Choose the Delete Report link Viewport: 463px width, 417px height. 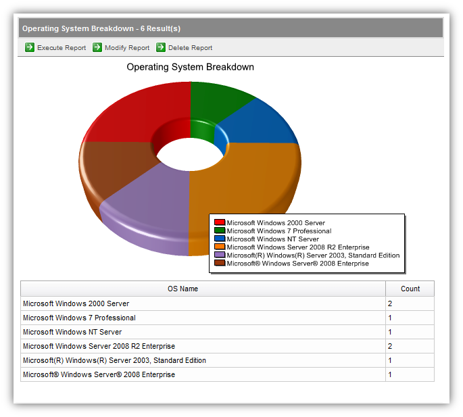190,47
